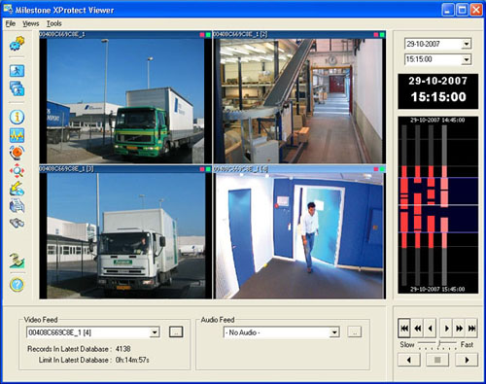Click the title bar reading 00408C669C8E_1 [2]
This screenshot has height=384, width=486.
tap(299, 34)
